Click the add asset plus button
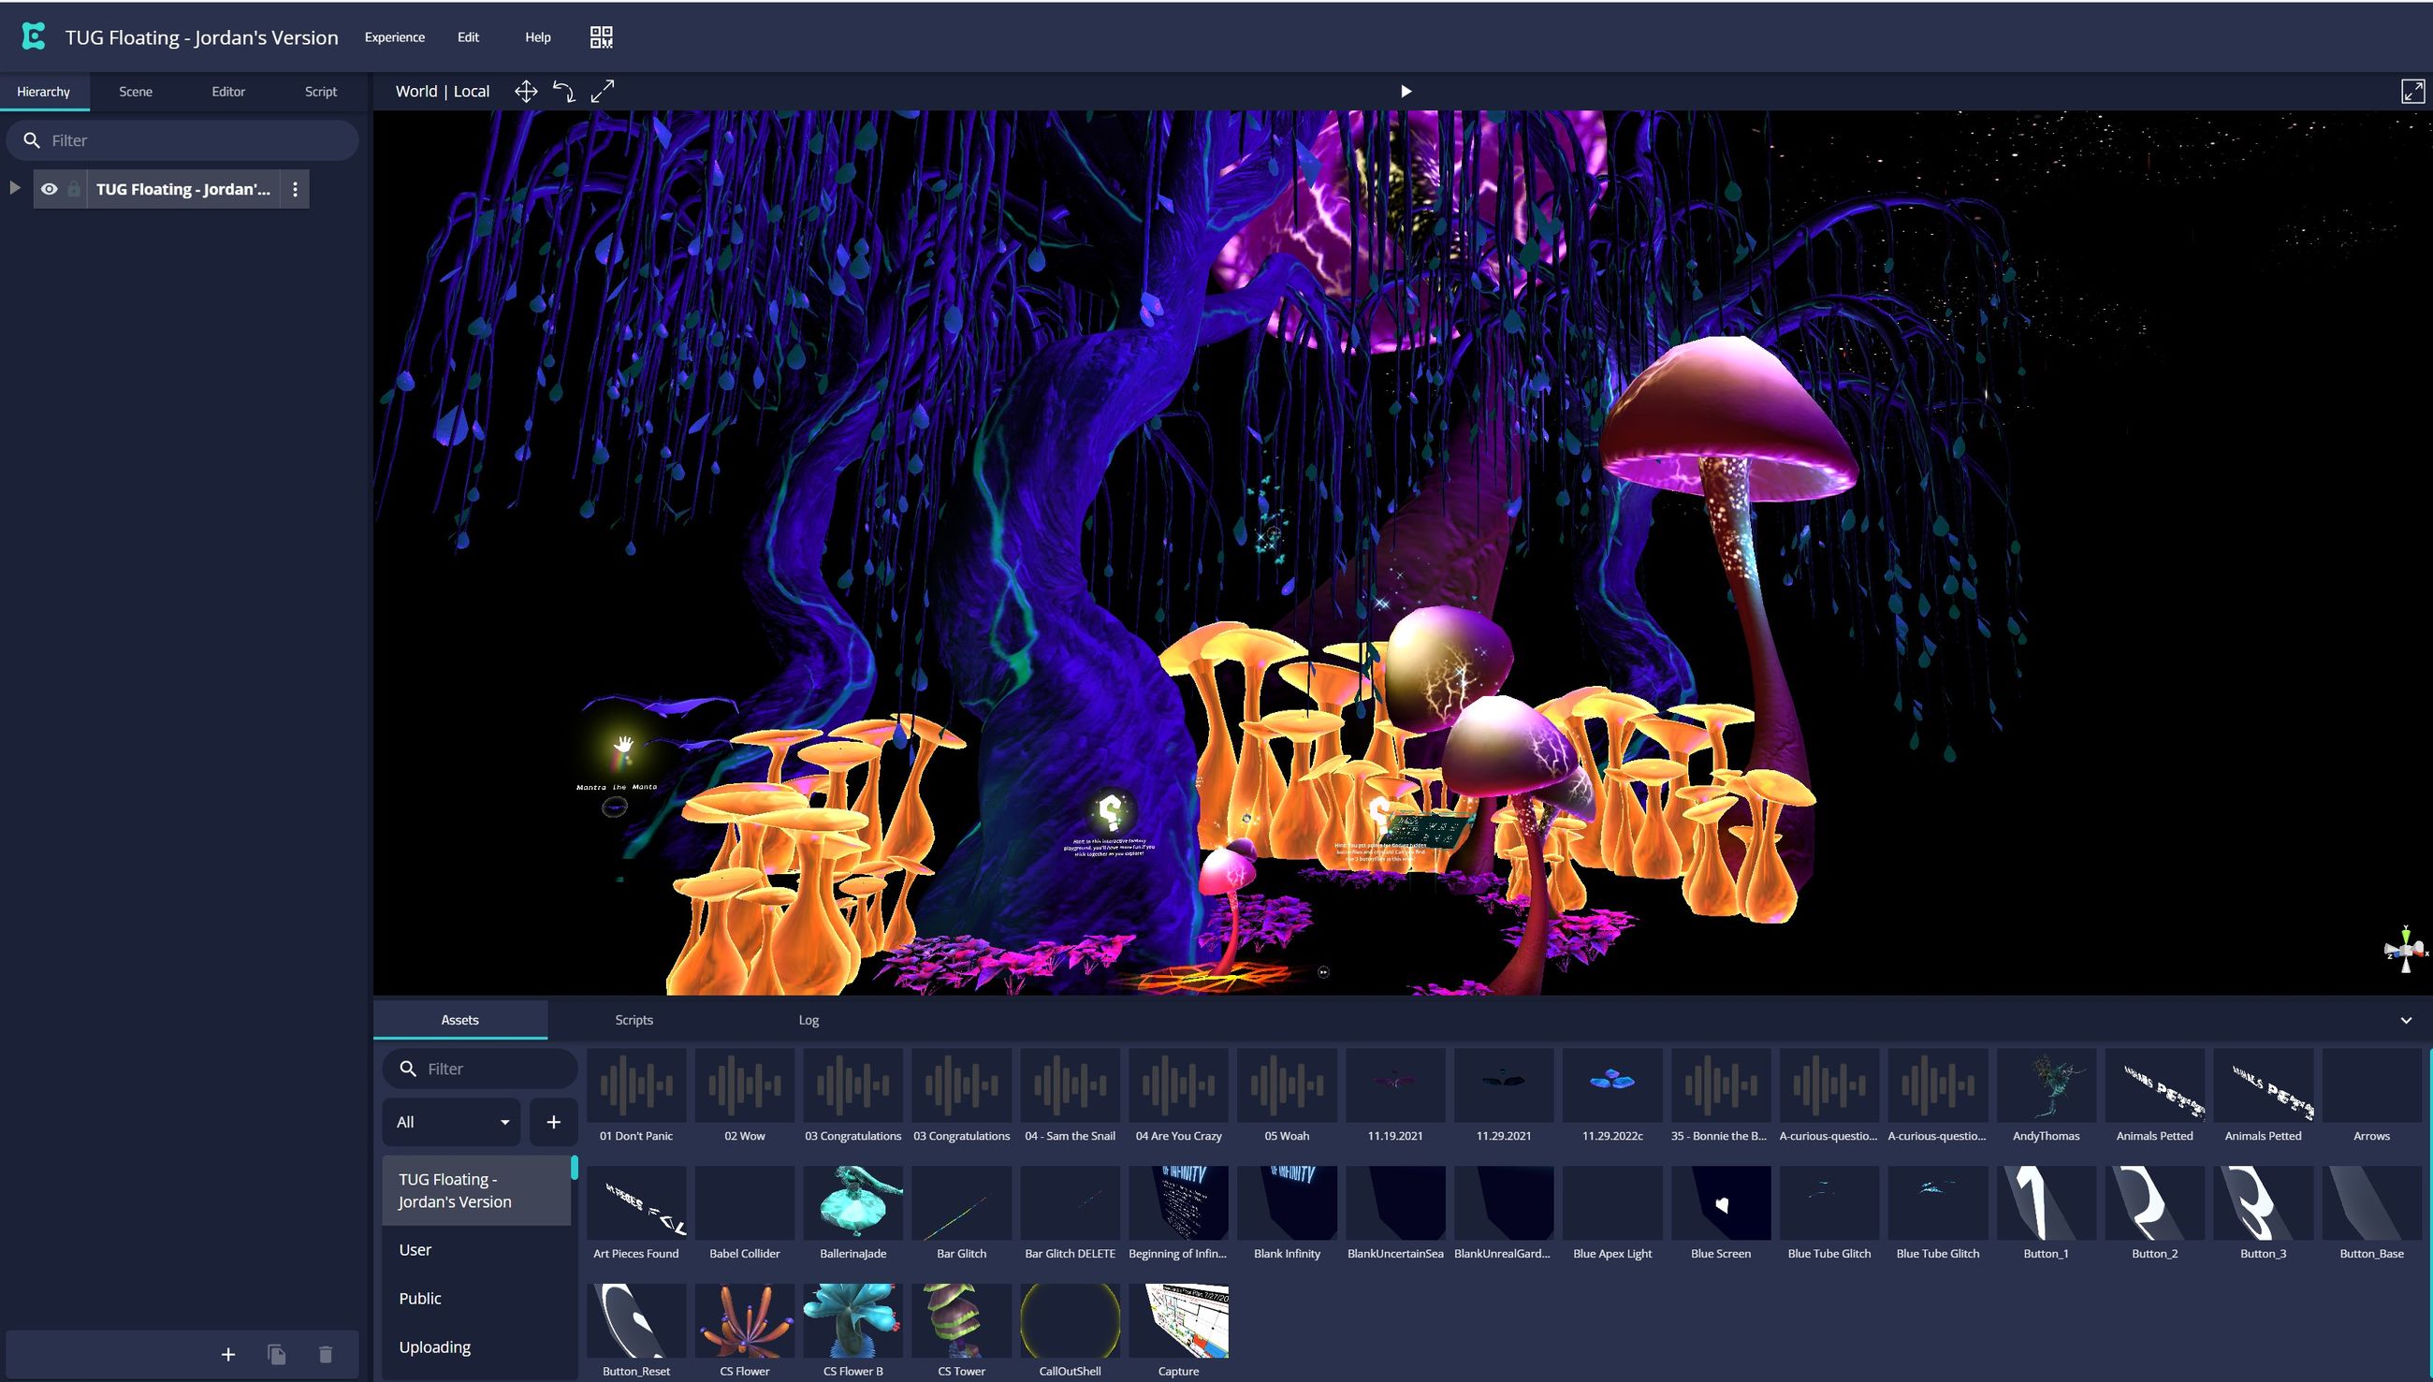The height and width of the screenshot is (1382, 2433). pos(553,1122)
